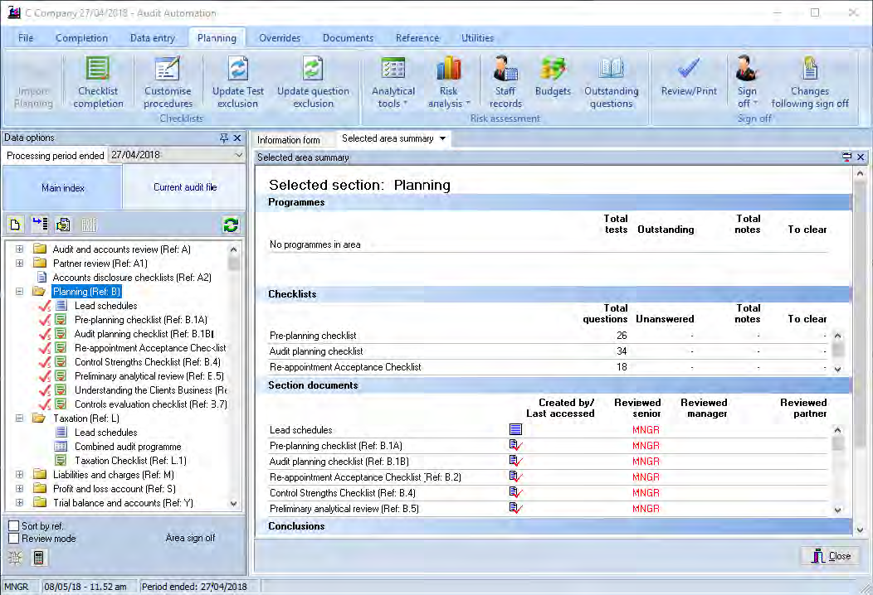This screenshot has height=595, width=873.
Task: Select Preliminary analytical review (Ref: B.5) in tree
Action: coord(149,376)
